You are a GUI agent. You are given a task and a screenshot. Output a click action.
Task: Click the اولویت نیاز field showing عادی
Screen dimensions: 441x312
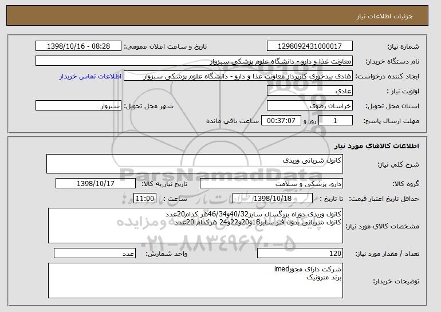(x=310, y=91)
